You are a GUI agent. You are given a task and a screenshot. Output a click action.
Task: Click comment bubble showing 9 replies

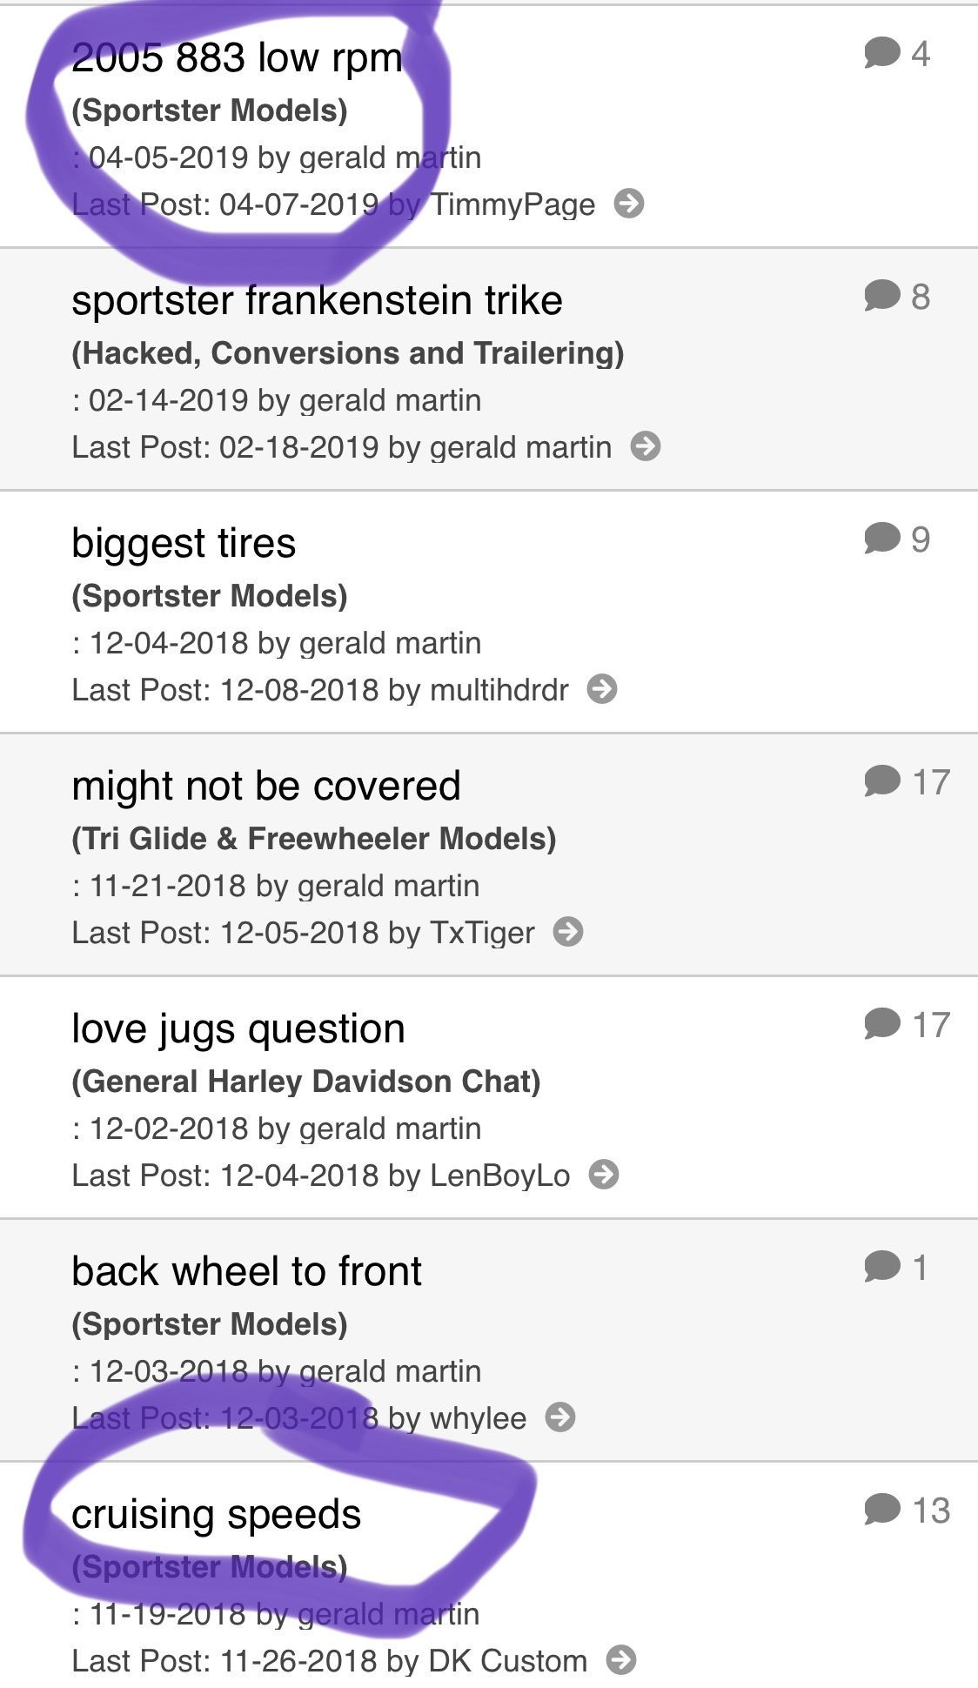pos(881,539)
